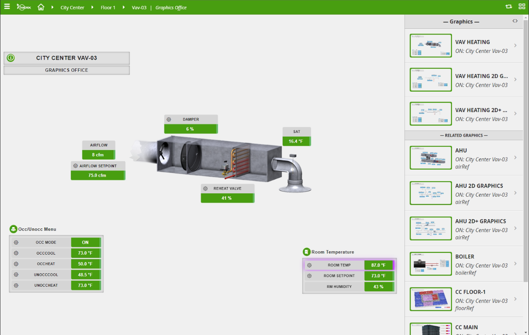This screenshot has width=529, height=335.
Task: Open the REHEAT VALVE settings gear
Action: (x=206, y=189)
